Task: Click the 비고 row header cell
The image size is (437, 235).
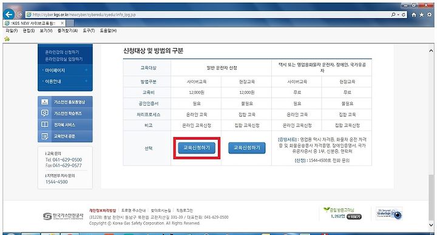Action: tap(147, 126)
